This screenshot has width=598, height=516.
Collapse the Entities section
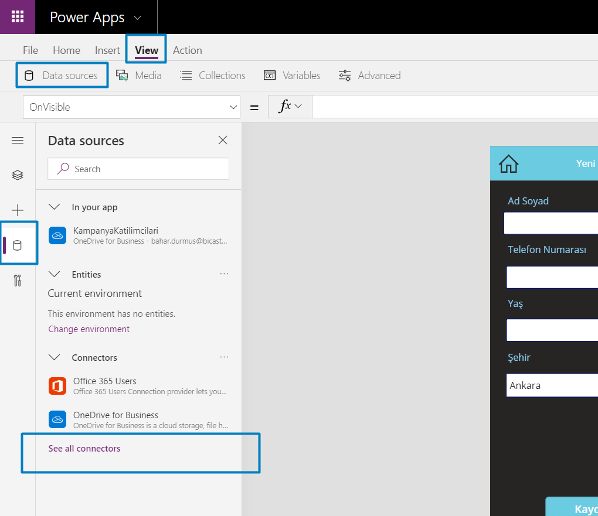pos(55,274)
